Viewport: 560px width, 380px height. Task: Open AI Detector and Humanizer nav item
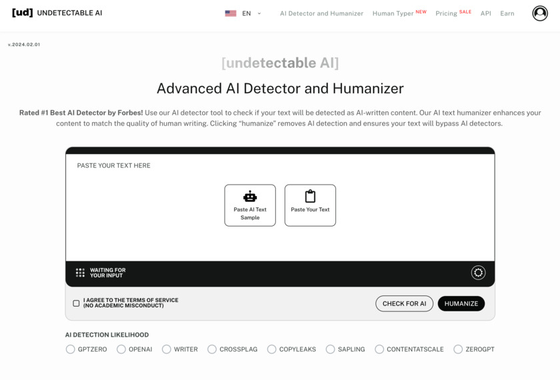[321, 13]
